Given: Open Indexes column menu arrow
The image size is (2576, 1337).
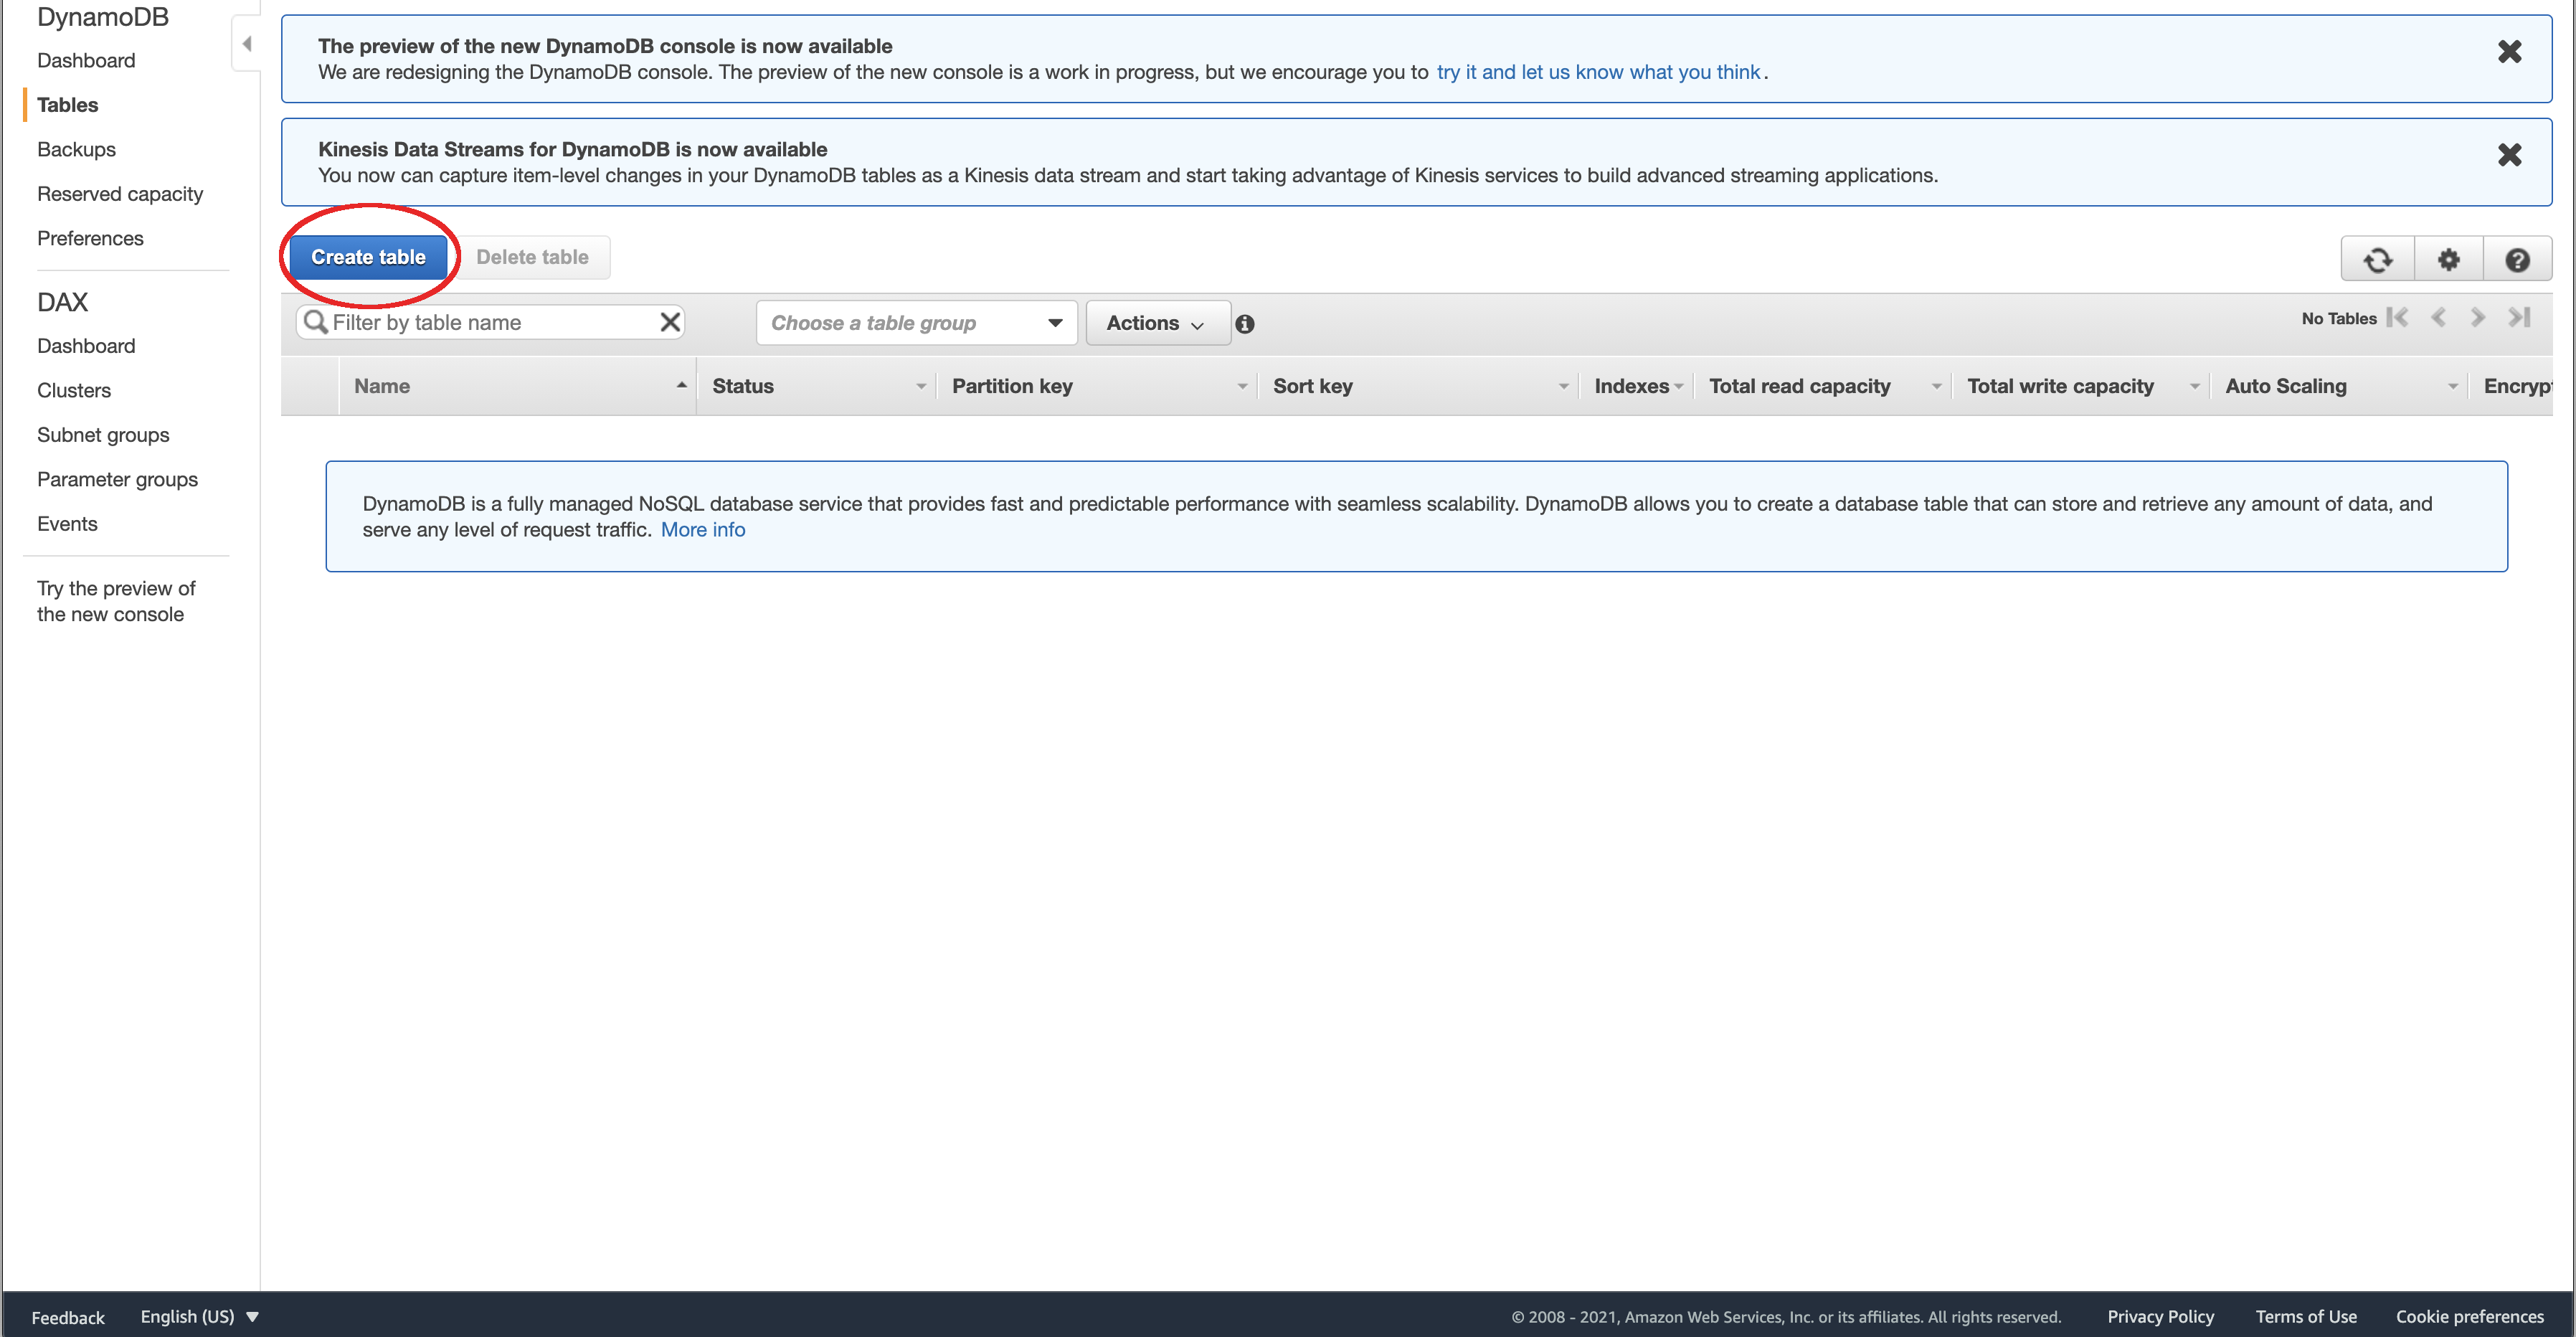Looking at the screenshot, I should [1678, 386].
